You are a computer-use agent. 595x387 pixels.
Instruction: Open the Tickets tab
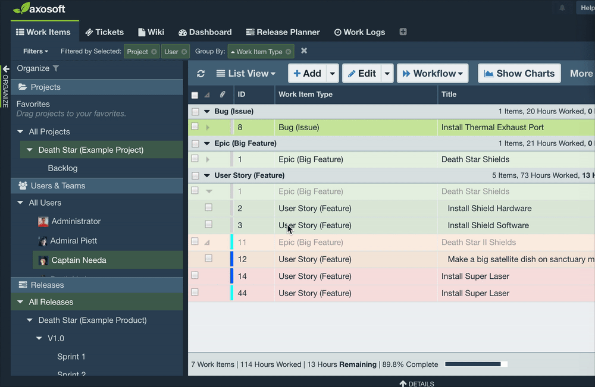pos(105,32)
